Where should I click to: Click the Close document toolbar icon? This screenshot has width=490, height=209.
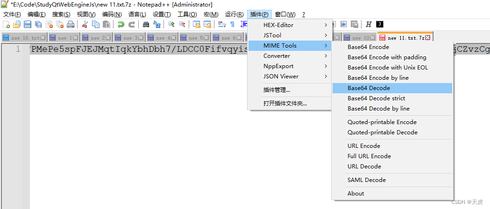pos(49,24)
